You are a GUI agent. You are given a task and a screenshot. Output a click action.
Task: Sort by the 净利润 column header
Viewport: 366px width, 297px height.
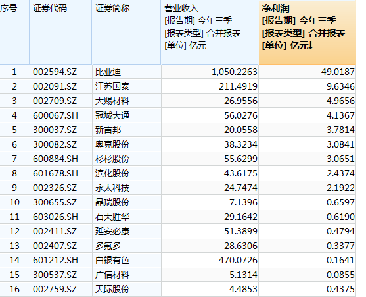coord(307,32)
